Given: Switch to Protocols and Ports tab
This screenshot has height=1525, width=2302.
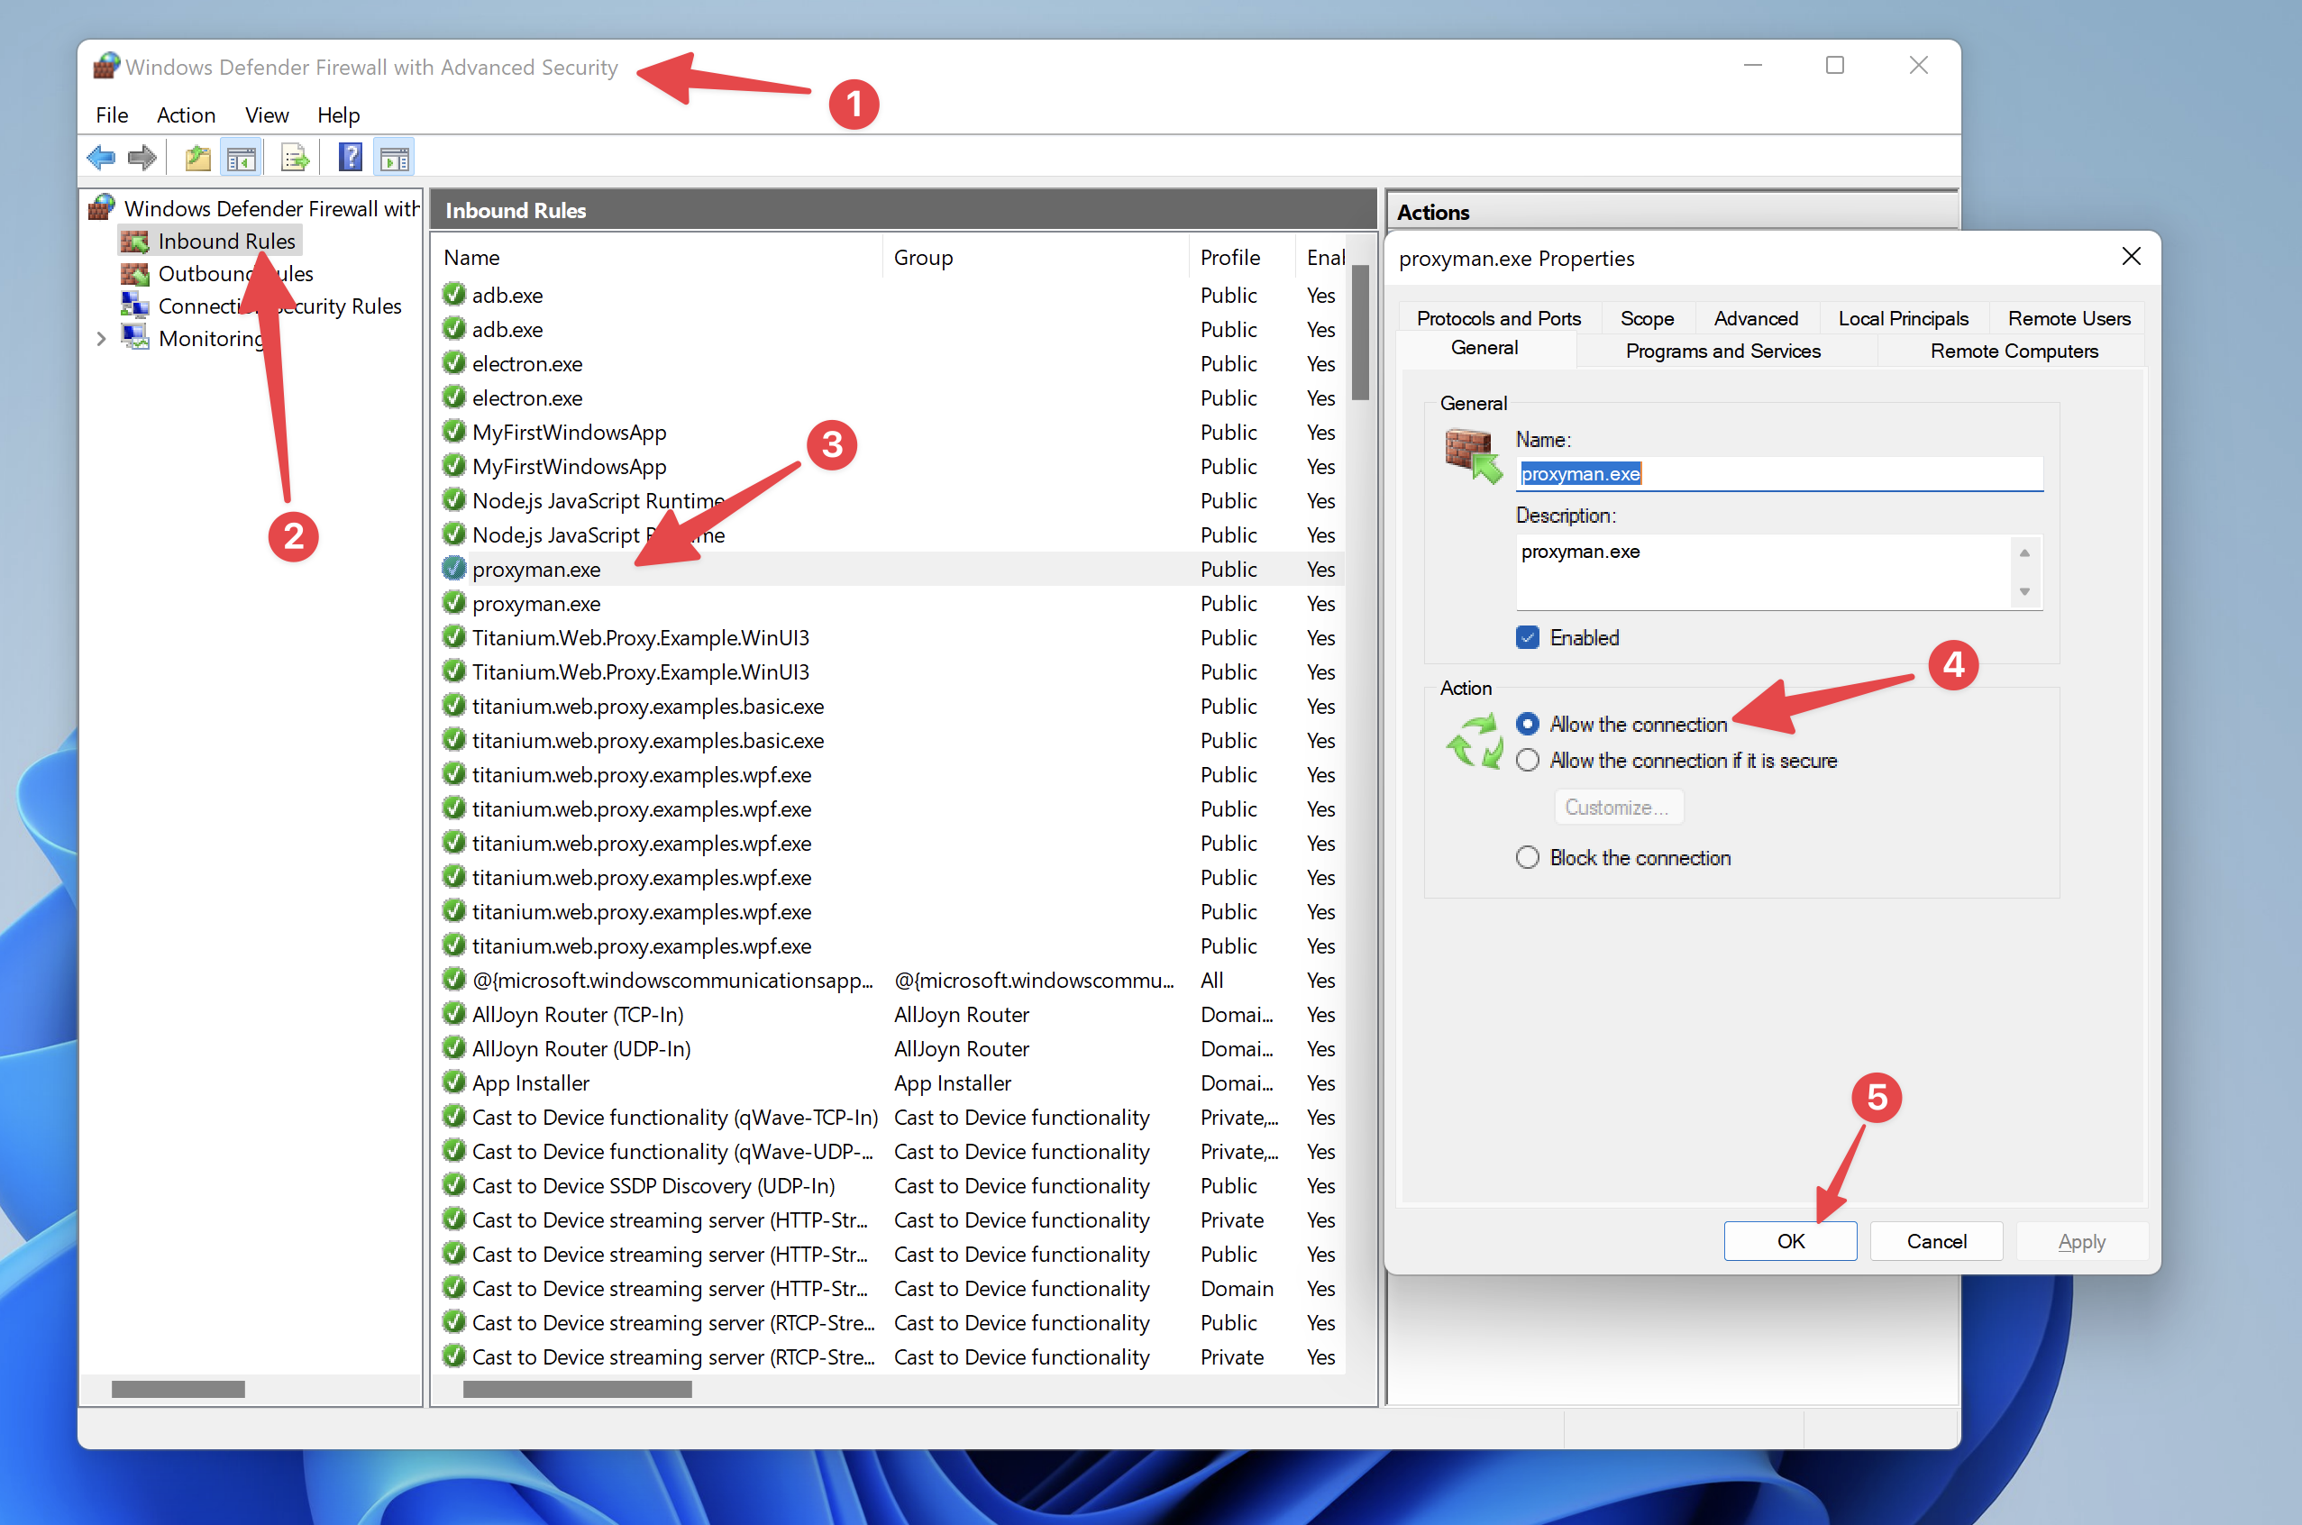Looking at the screenshot, I should [1498, 318].
